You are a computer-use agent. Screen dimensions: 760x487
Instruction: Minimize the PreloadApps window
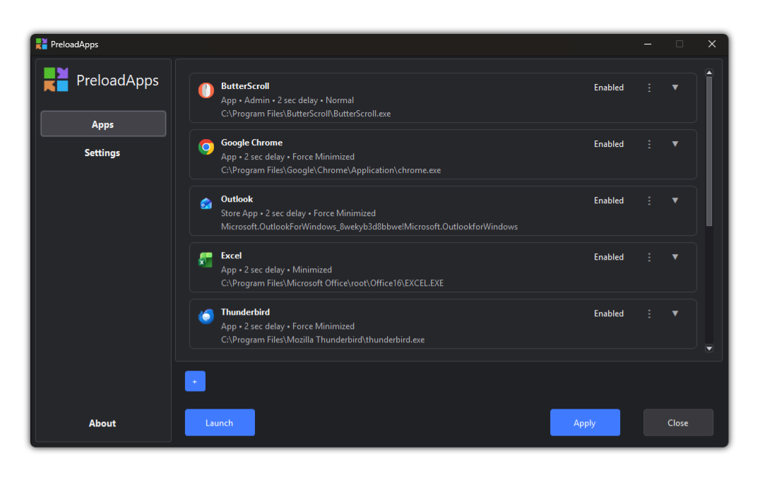(x=648, y=44)
